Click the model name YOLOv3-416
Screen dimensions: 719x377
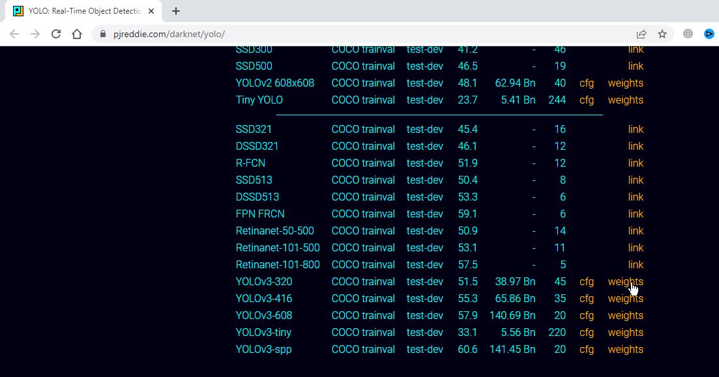pyautogui.click(x=263, y=299)
